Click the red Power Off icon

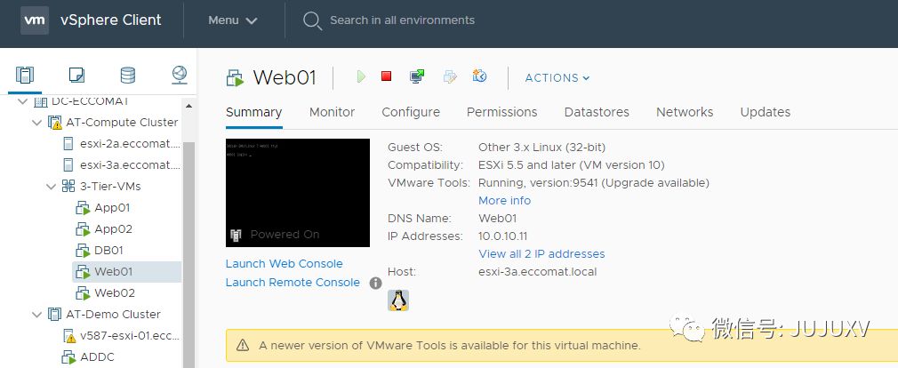(x=386, y=77)
